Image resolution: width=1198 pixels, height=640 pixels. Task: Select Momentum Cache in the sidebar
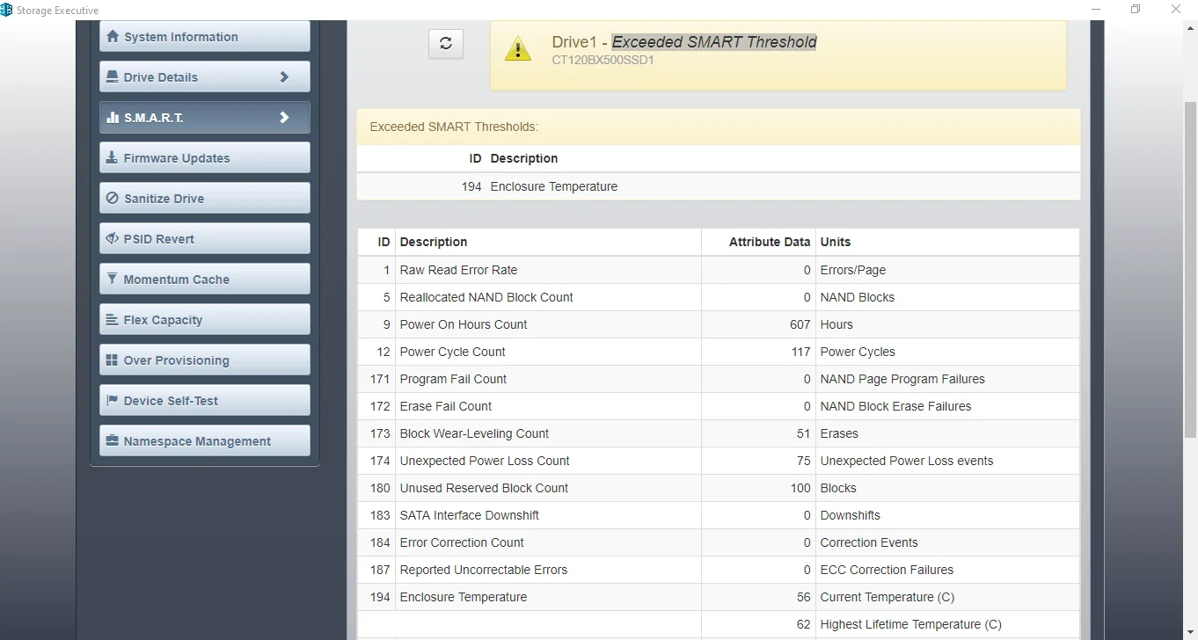(205, 280)
